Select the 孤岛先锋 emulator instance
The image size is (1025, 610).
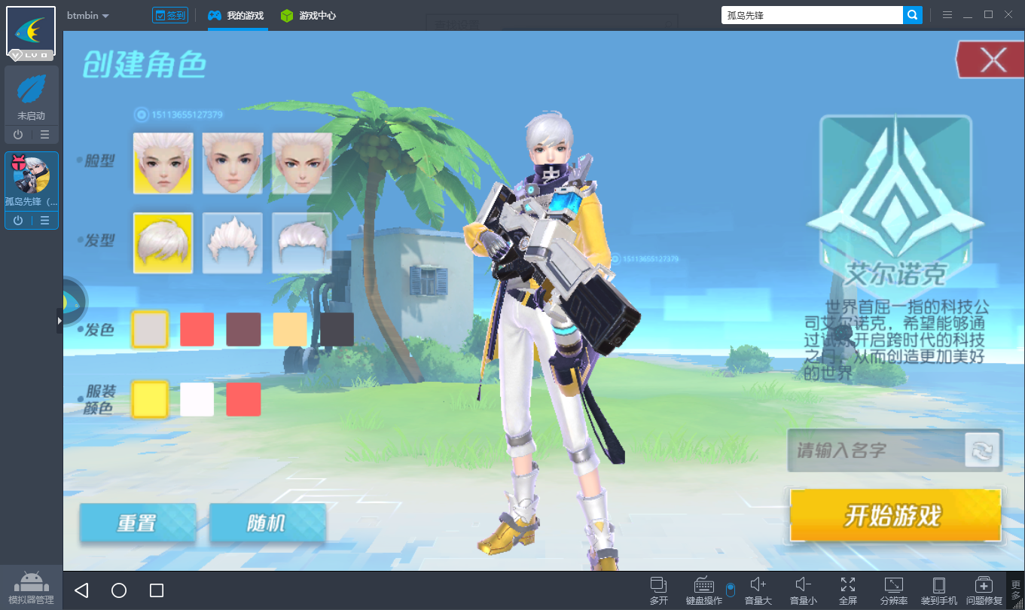pyautogui.click(x=32, y=181)
